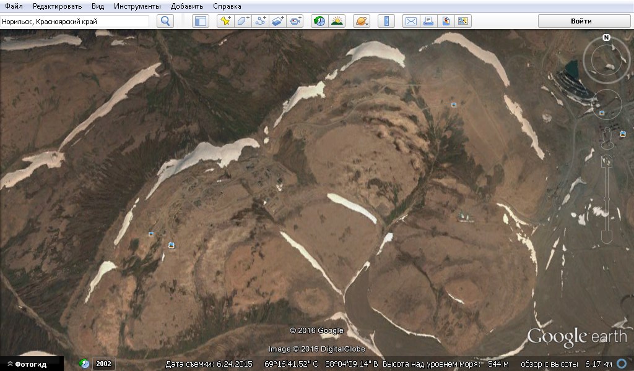Add a path using toolbar icon
This screenshot has height=371, width=634.
(261, 21)
